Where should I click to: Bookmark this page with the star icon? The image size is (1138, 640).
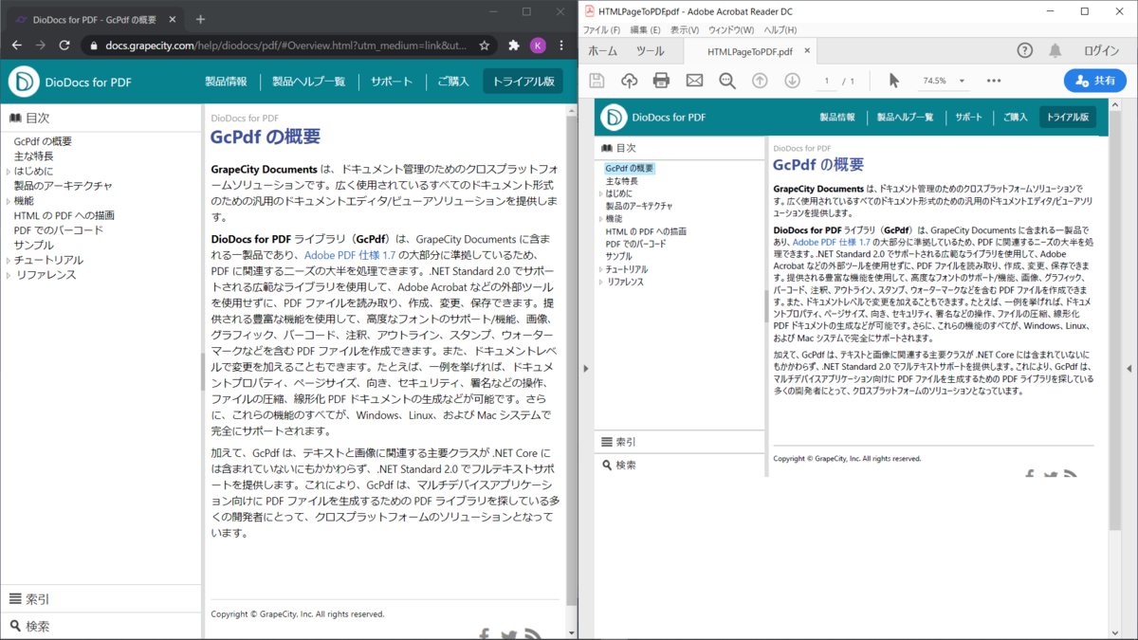[485, 45]
